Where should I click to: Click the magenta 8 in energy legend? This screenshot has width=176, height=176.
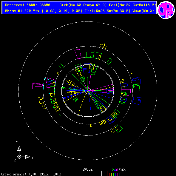pos(117,170)
